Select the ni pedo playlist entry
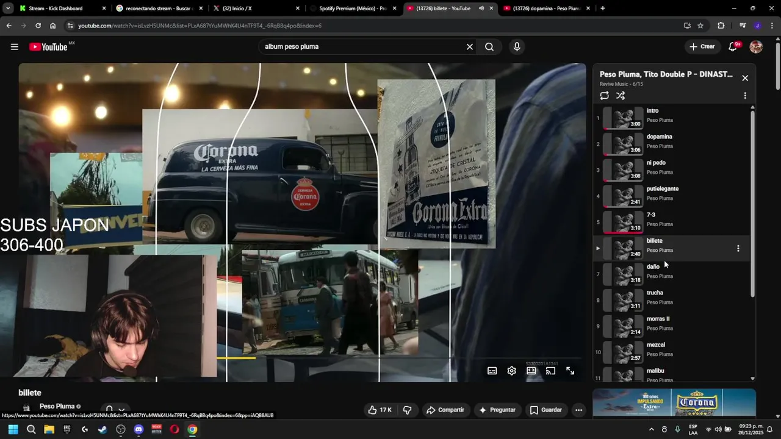781x439 pixels. pos(671,170)
